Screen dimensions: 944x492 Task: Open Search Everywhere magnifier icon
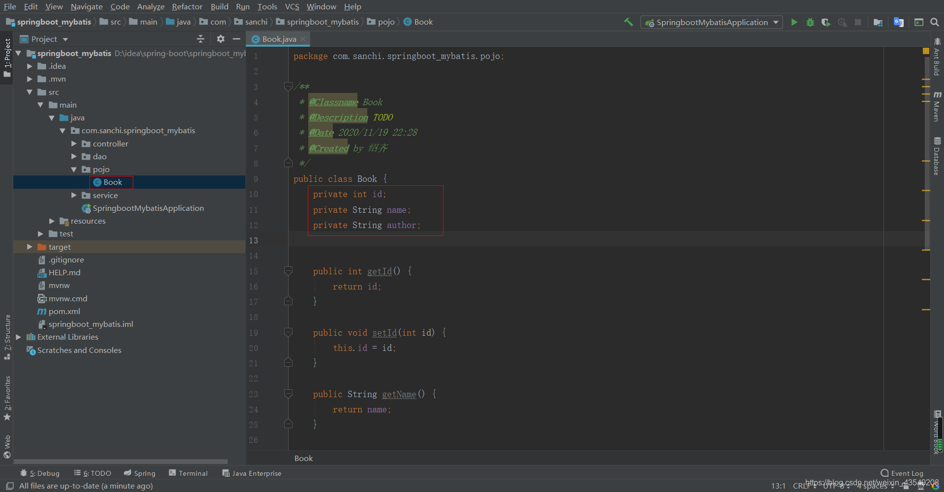coord(935,22)
